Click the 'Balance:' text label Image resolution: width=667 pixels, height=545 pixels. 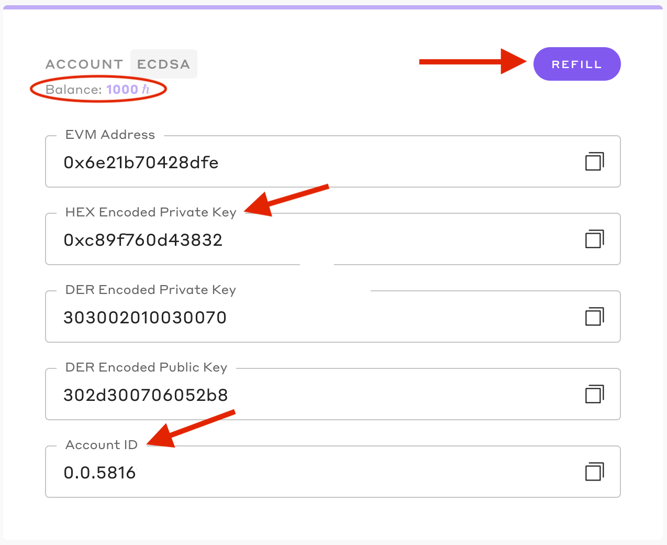pos(74,90)
